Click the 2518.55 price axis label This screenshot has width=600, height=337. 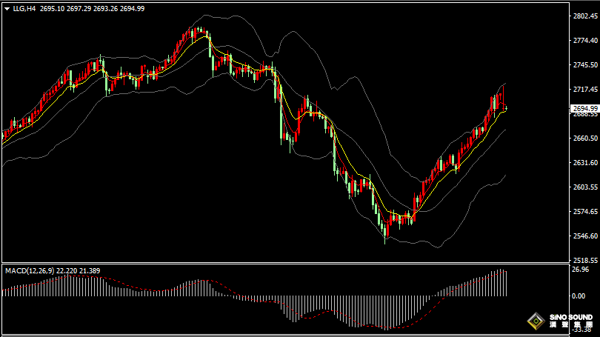(x=584, y=261)
